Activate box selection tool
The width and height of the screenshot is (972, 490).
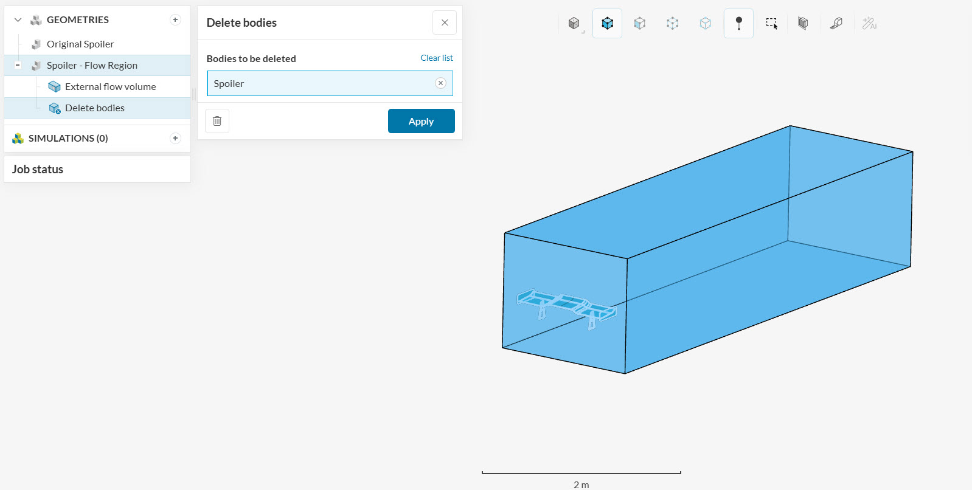771,24
